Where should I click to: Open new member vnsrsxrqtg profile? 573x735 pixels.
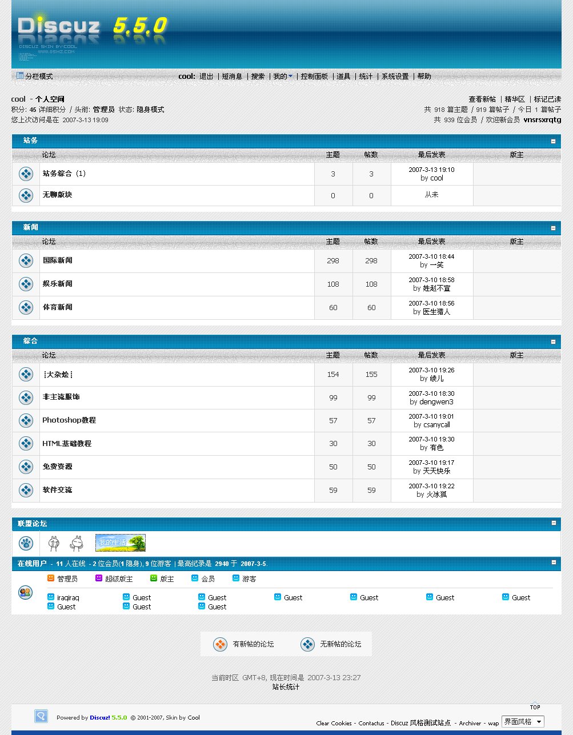(x=542, y=120)
